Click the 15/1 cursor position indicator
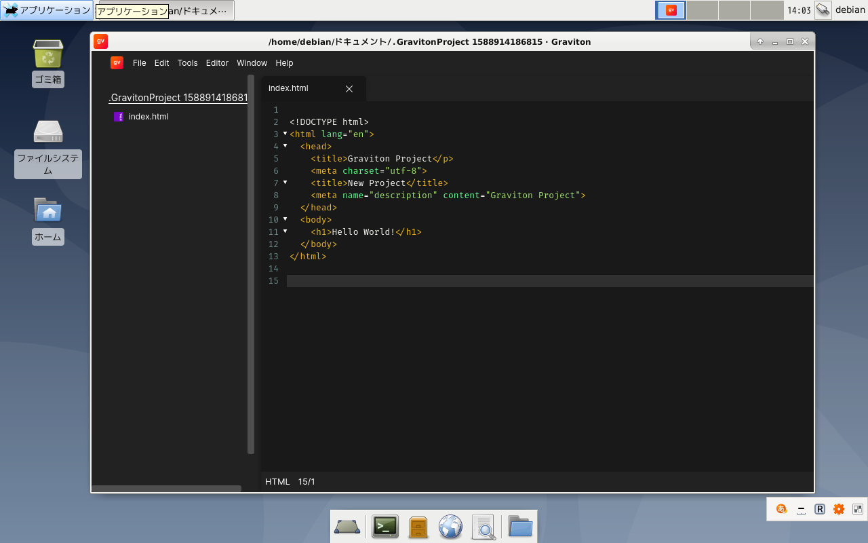 pyautogui.click(x=307, y=481)
